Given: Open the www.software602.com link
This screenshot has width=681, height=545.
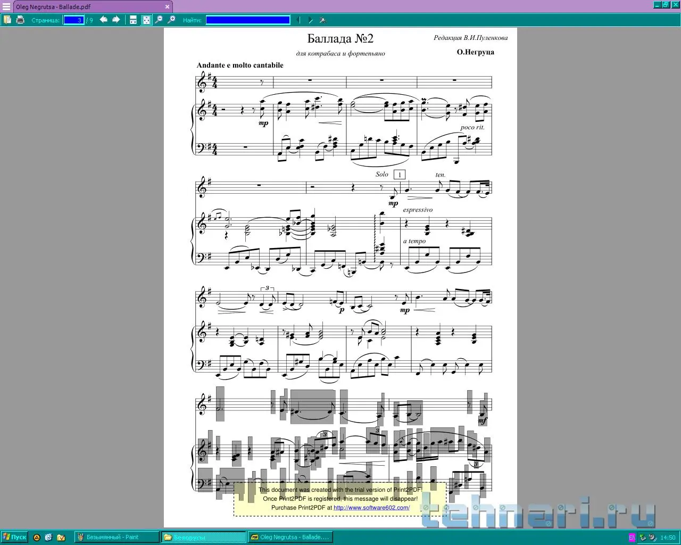Looking at the screenshot, I should pyautogui.click(x=371, y=508).
